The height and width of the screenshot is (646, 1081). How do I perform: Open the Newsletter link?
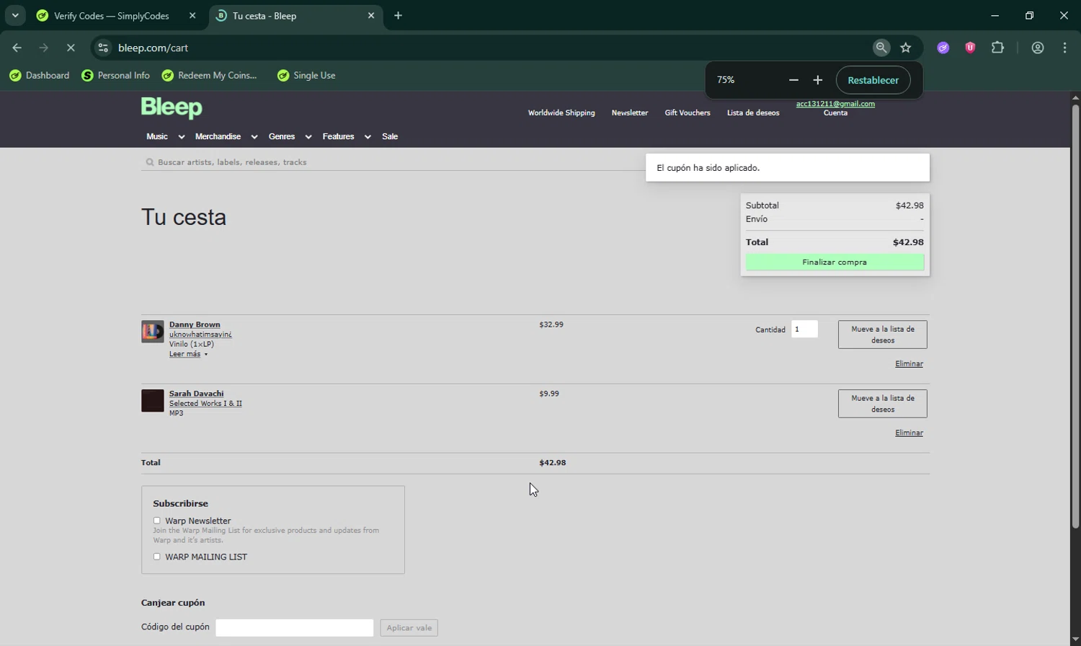pyautogui.click(x=629, y=112)
